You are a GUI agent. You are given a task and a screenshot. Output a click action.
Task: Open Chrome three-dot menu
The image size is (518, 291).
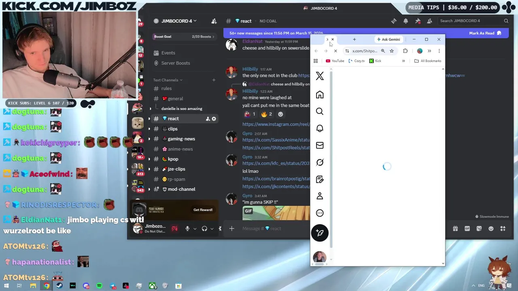click(x=439, y=51)
